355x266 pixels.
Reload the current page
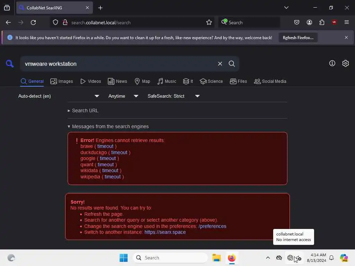tap(33, 23)
